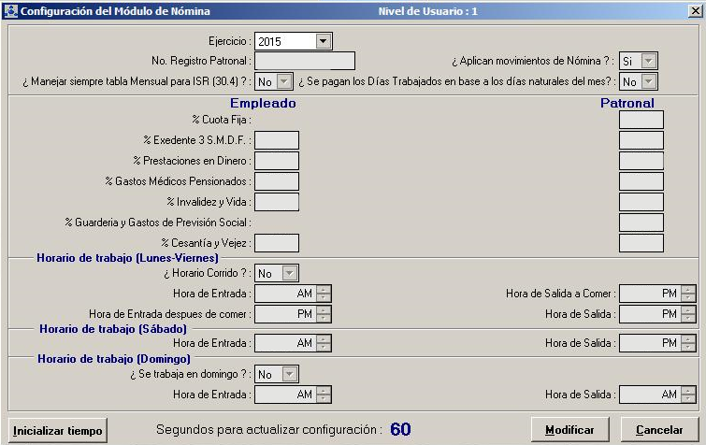Open the tabla Mensual para ISR dropdown
706x445 pixels.
point(284,82)
